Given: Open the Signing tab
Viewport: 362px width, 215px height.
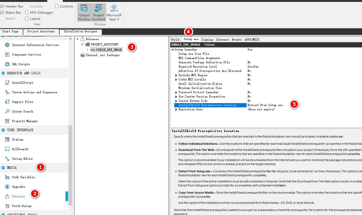Looking at the screenshot, I should pyautogui.click(x=207, y=39).
